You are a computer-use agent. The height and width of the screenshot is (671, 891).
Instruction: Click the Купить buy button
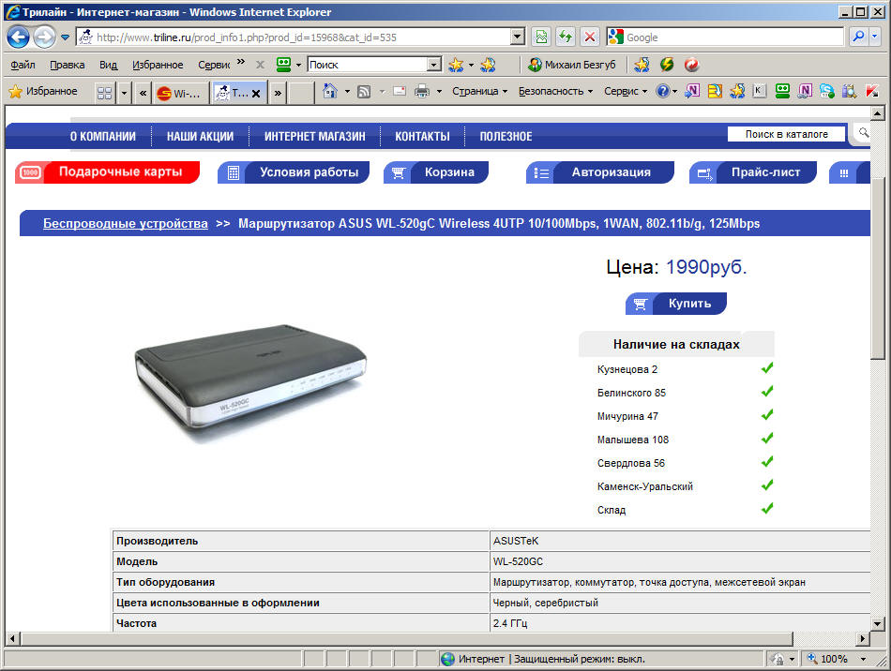(676, 304)
